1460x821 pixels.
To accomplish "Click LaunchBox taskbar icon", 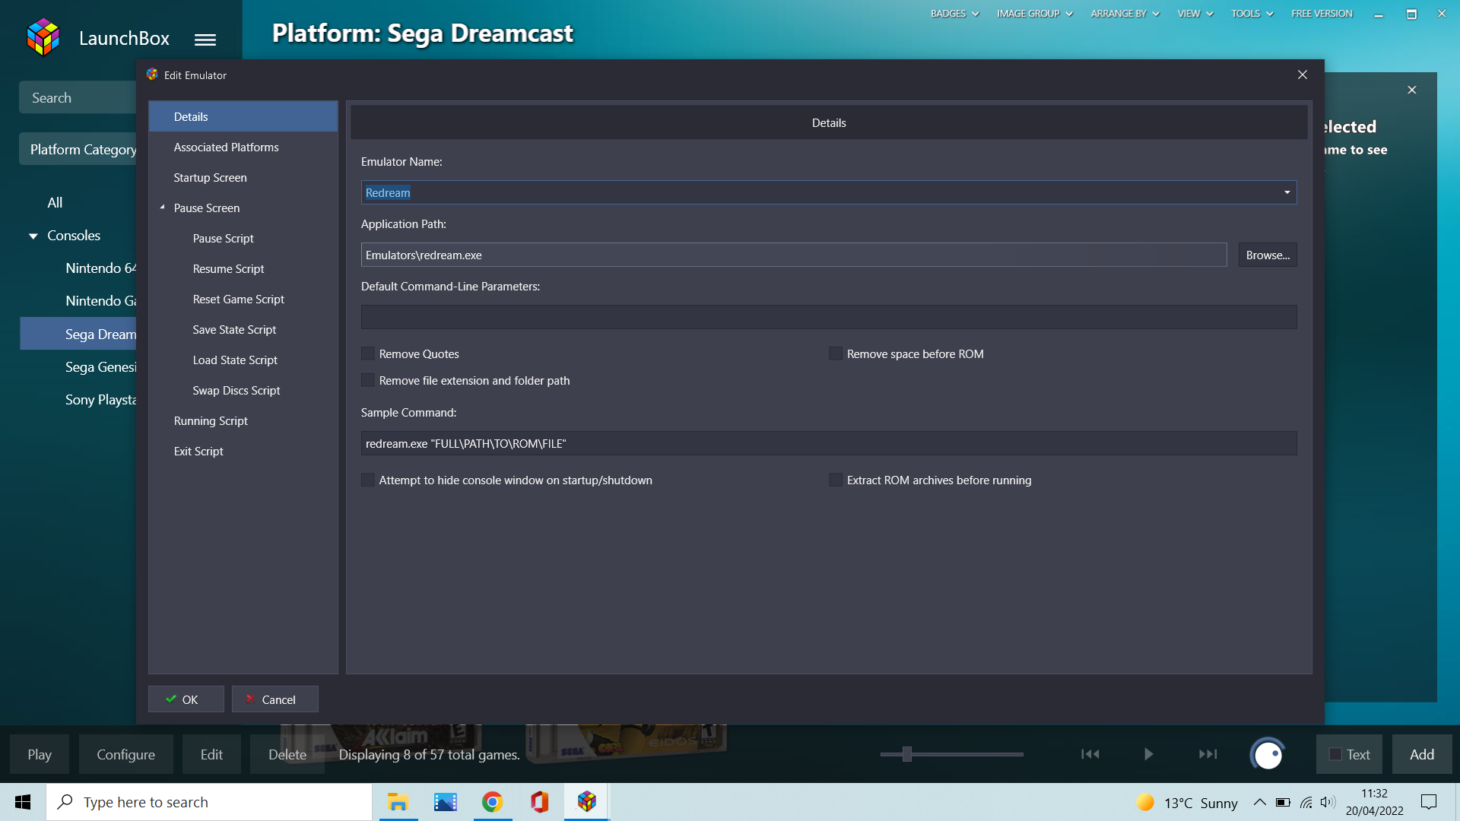I will 587,802.
